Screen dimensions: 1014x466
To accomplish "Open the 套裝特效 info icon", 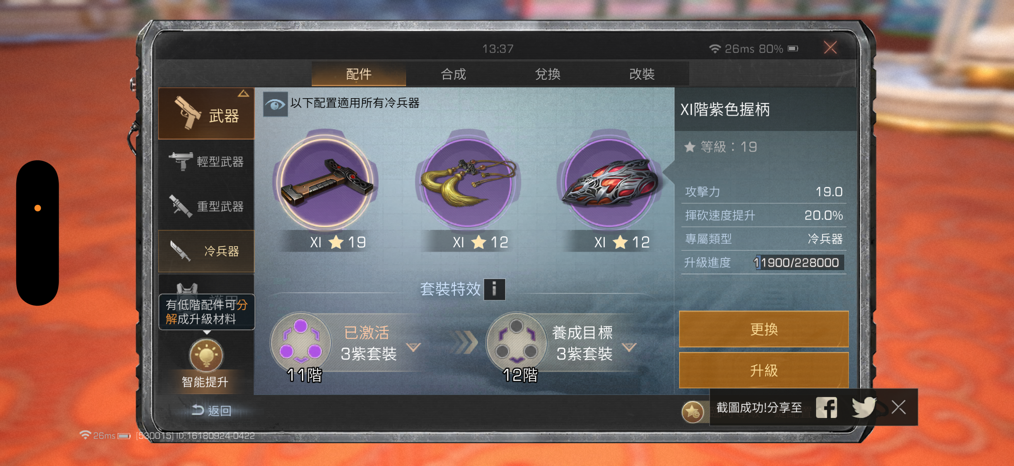I will (x=494, y=289).
